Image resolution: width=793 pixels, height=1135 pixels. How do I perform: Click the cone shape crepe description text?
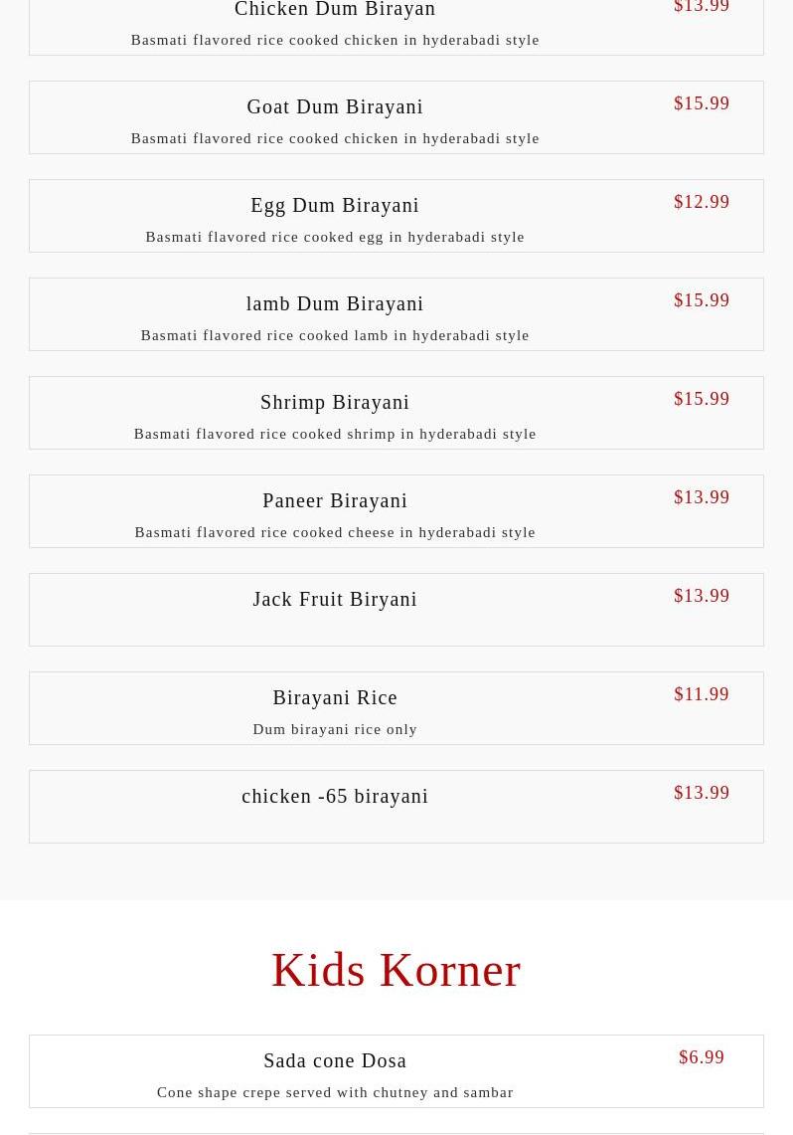click(x=335, y=1092)
